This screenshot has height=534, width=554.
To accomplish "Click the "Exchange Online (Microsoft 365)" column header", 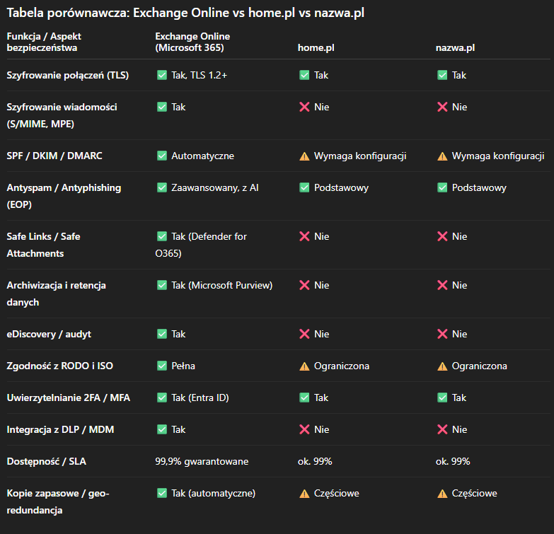I will [x=192, y=42].
